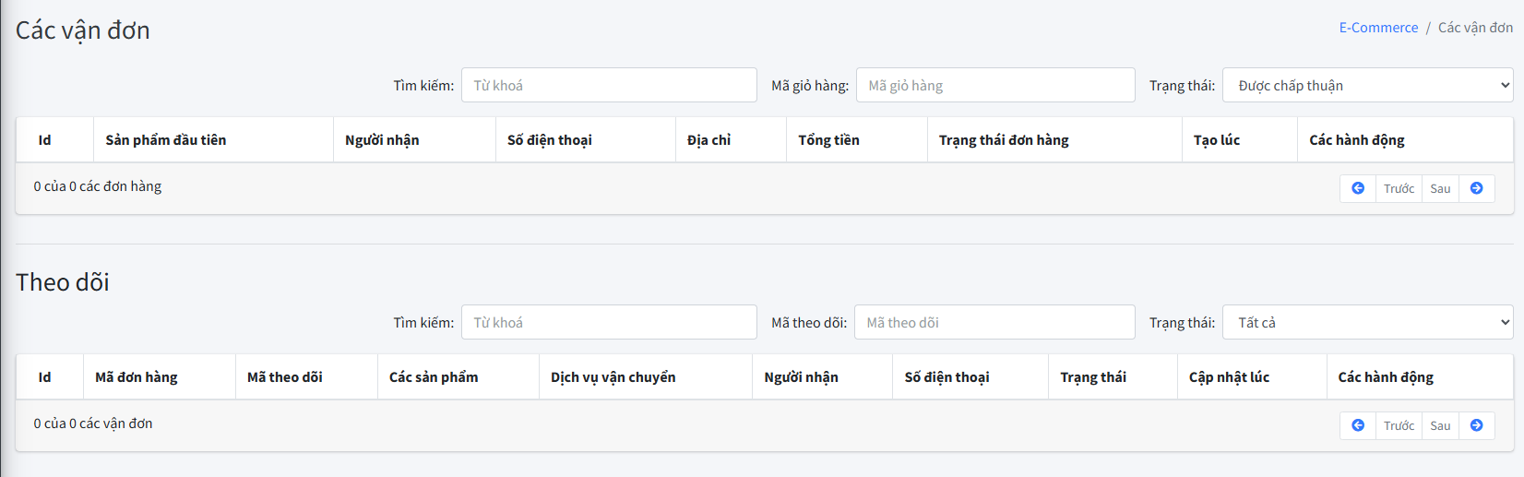The width and height of the screenshot is (1524, 477).
Task: Focus the orders Từ khoá search field
Action: coord(609,85)
